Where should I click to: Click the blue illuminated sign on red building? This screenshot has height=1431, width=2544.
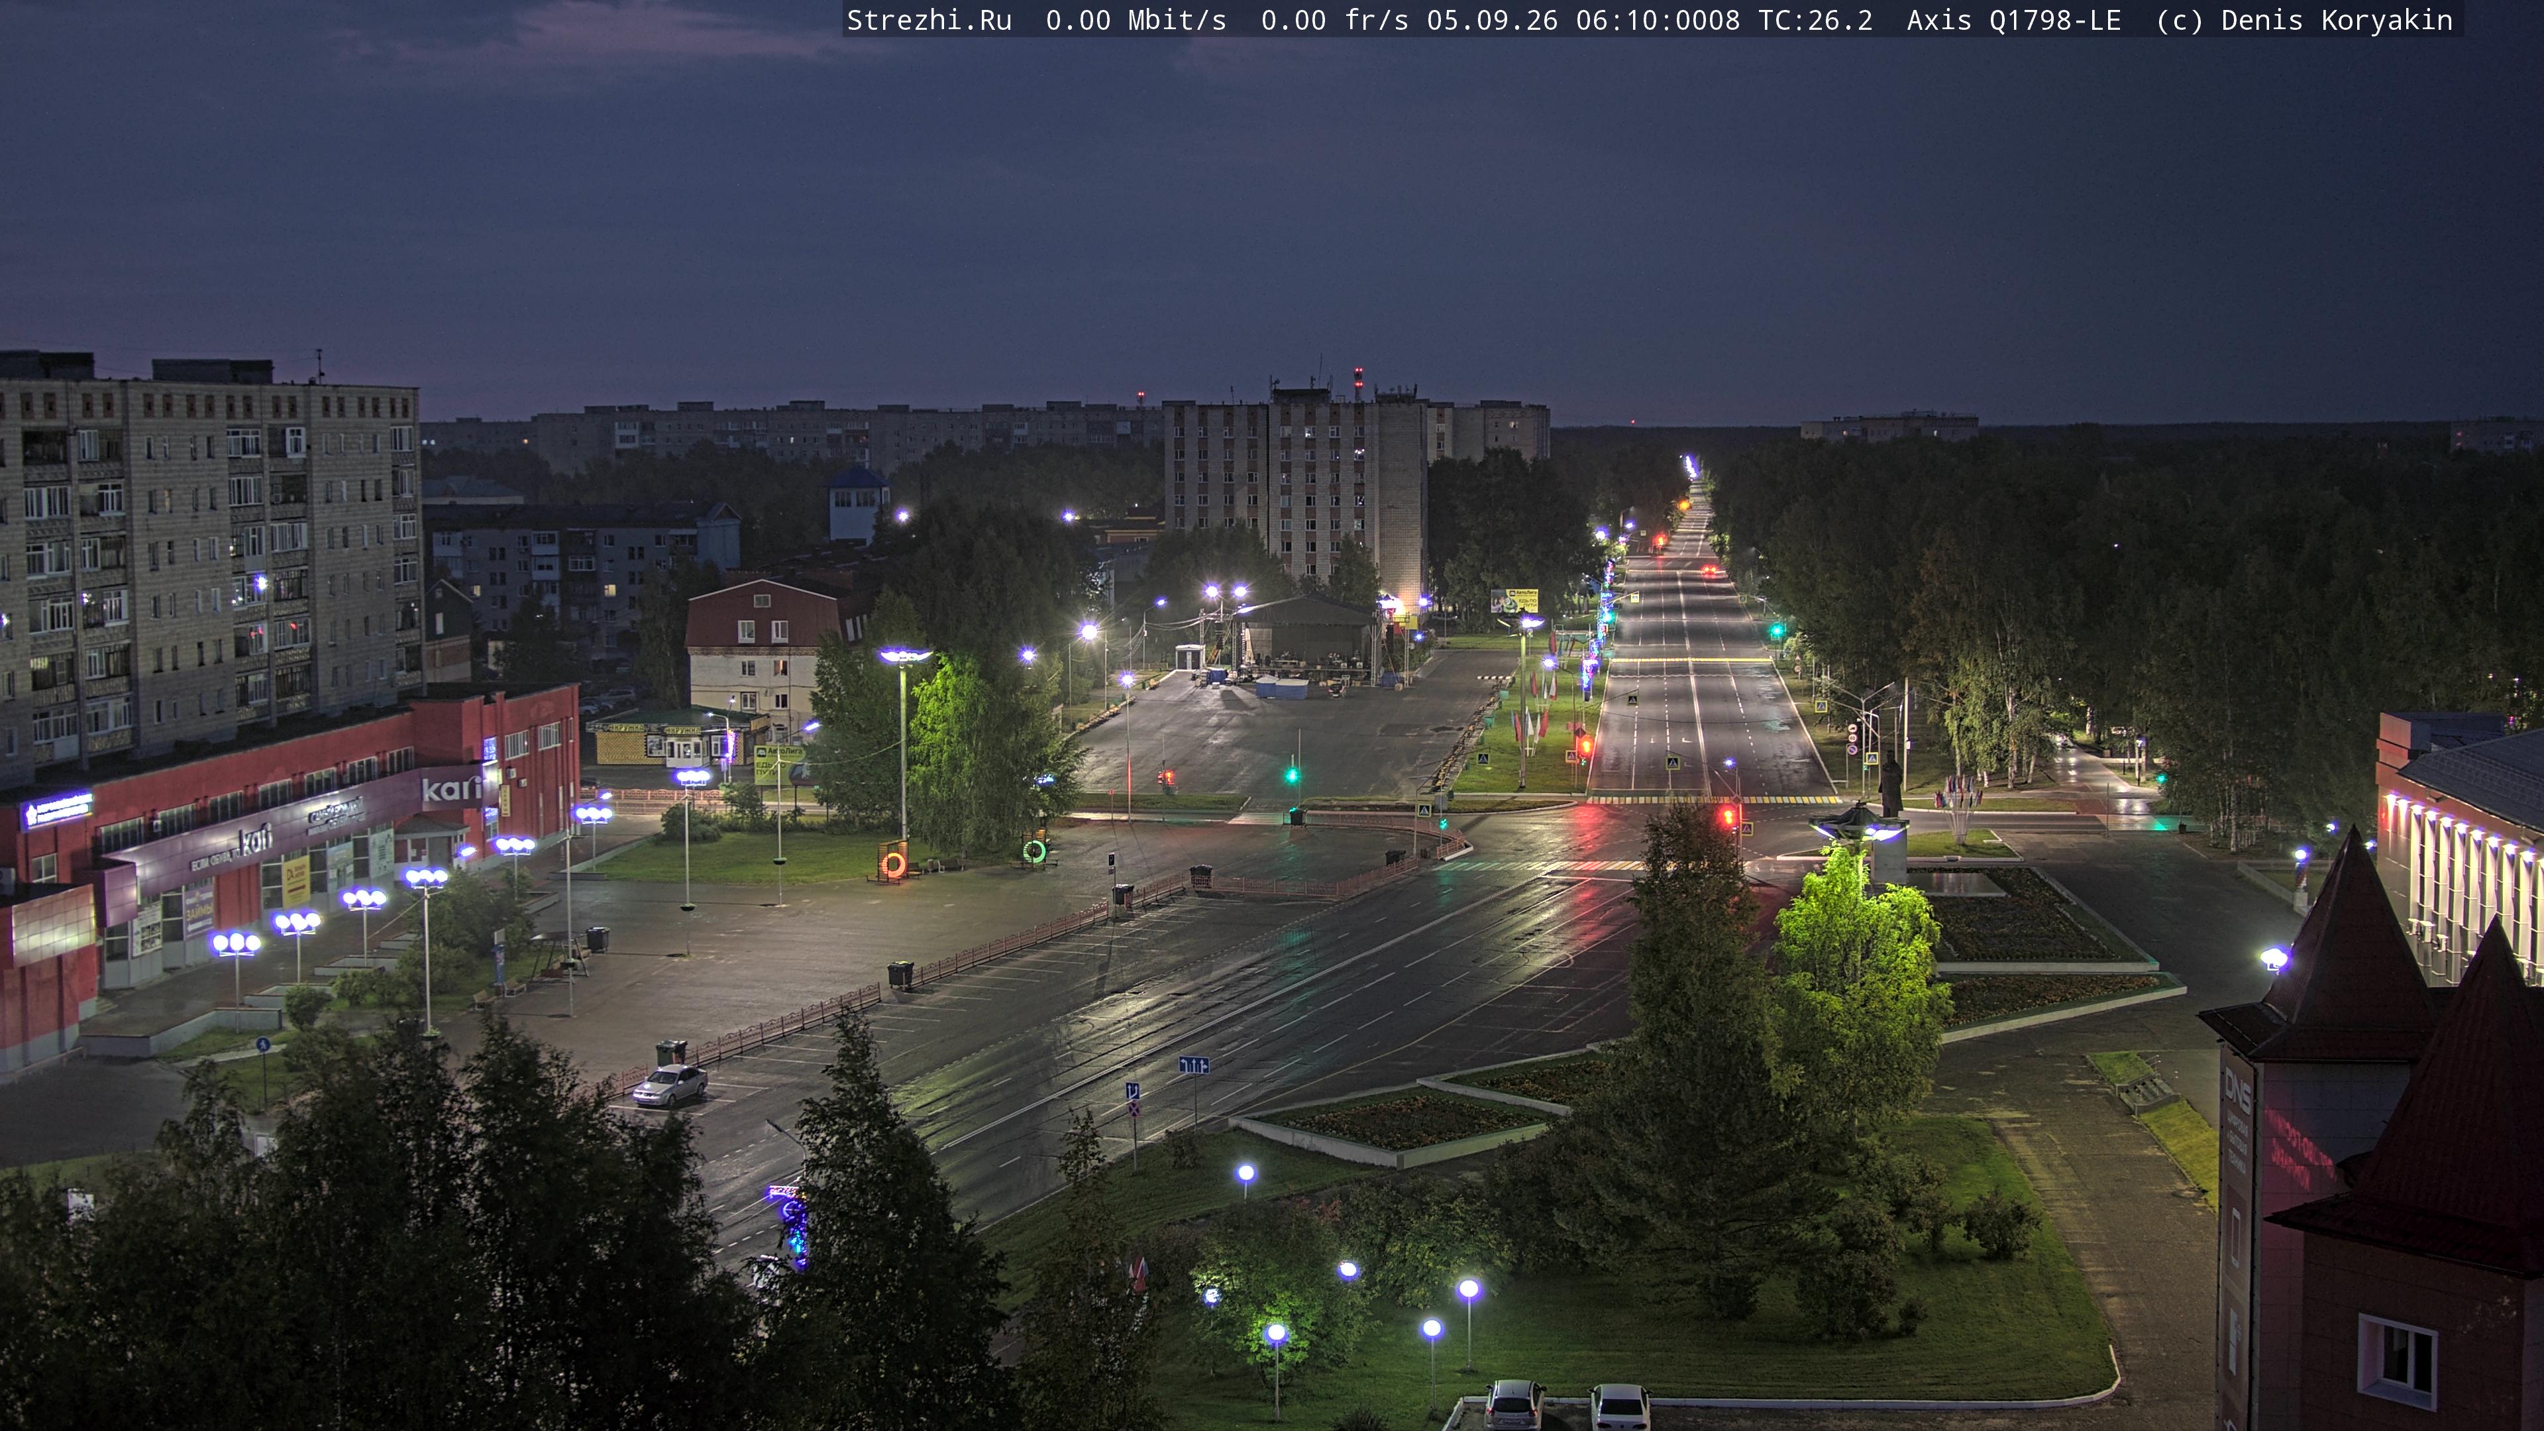tap(57, 811)
